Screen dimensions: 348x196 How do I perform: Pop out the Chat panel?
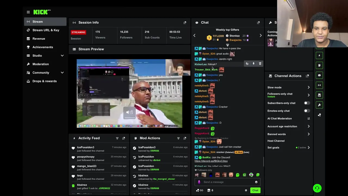click(258, 23)
